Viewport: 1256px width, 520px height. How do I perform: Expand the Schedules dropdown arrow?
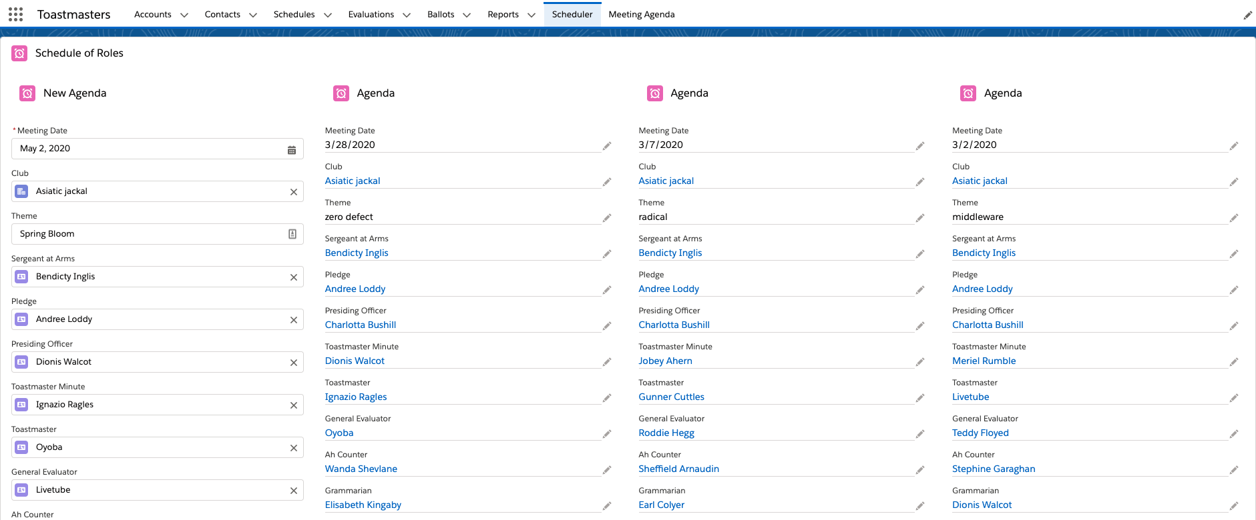pyautogui.click(x=328, y=15)
